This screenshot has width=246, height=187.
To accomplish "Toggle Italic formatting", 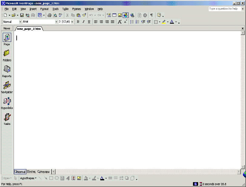I will [84, 22].
